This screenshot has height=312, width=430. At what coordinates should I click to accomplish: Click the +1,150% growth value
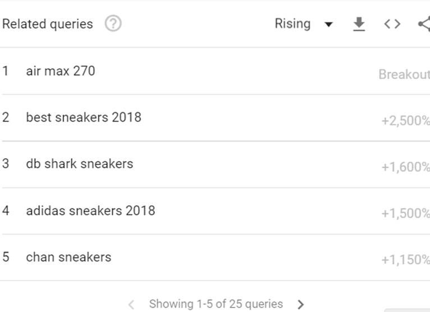pos(405,260)
